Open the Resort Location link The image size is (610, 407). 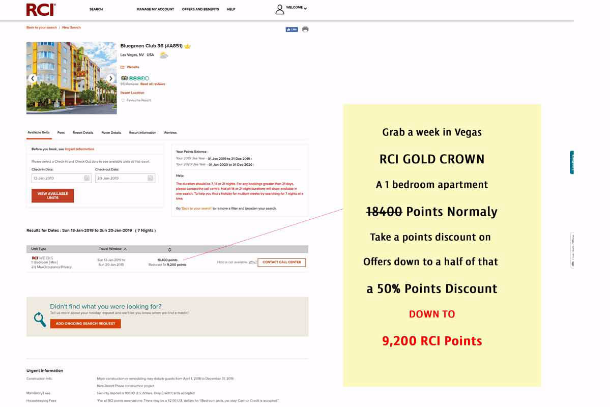point(132,93)
